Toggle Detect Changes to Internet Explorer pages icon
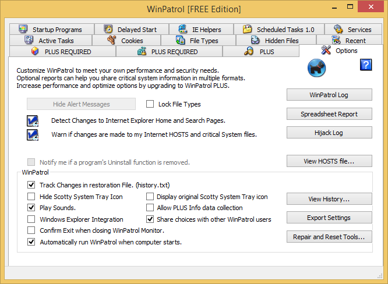The height and width of the screenshot is (284, 388). click(33, 121)
